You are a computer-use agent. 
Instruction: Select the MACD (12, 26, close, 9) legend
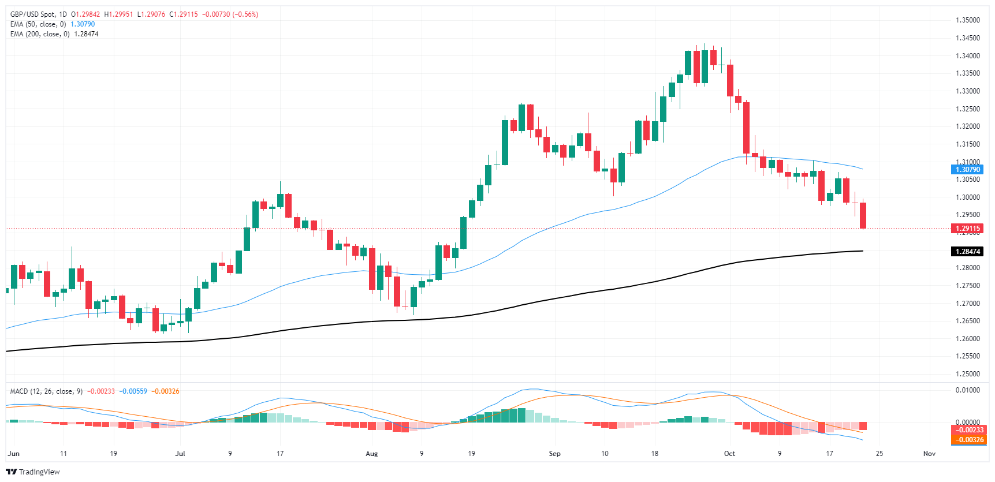click(x=46, y=391)
